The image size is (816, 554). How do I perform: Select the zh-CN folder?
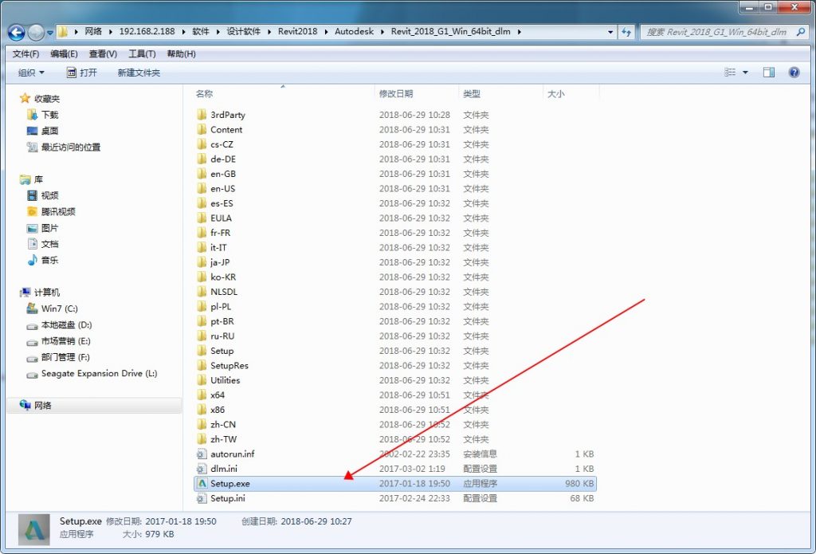[x=222, y=424]
